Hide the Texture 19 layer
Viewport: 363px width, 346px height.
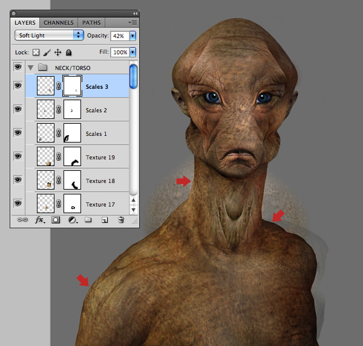(18, 156)
